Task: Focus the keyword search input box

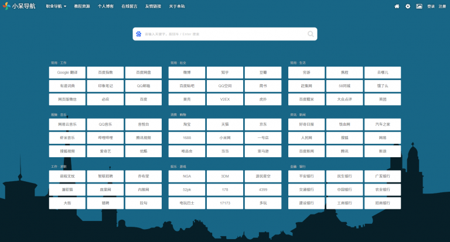Action: click(225, 34)
